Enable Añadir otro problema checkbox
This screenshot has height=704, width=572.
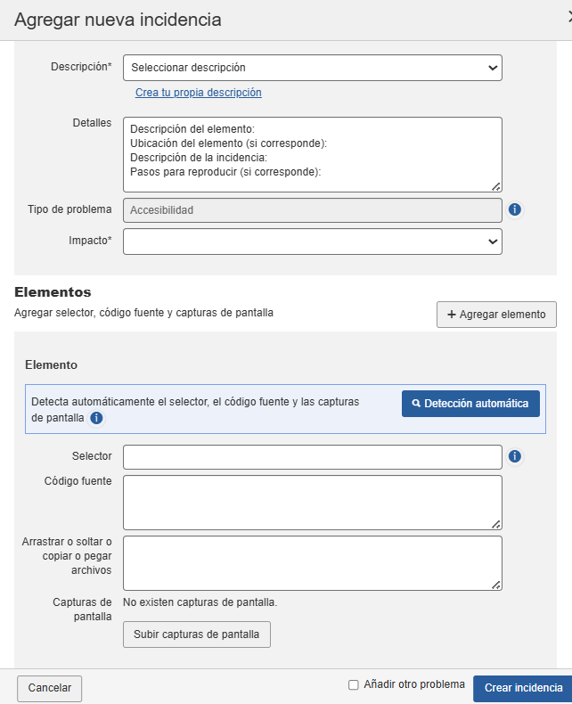pyautogui.click(x=354, y=685)
